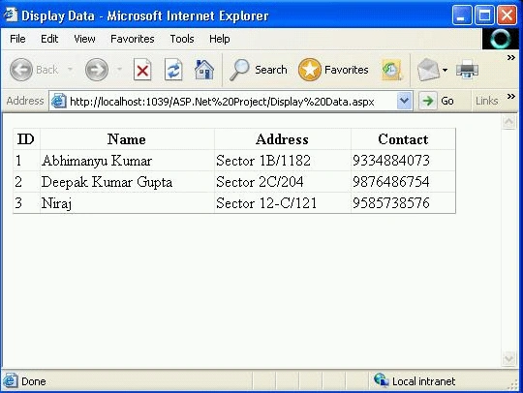
Task: Click the Mail envelope icon
Action: (428, 70)
